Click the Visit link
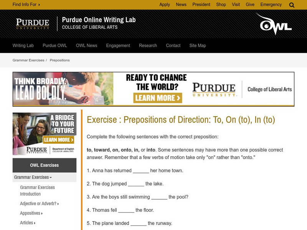 click(236, 5)
